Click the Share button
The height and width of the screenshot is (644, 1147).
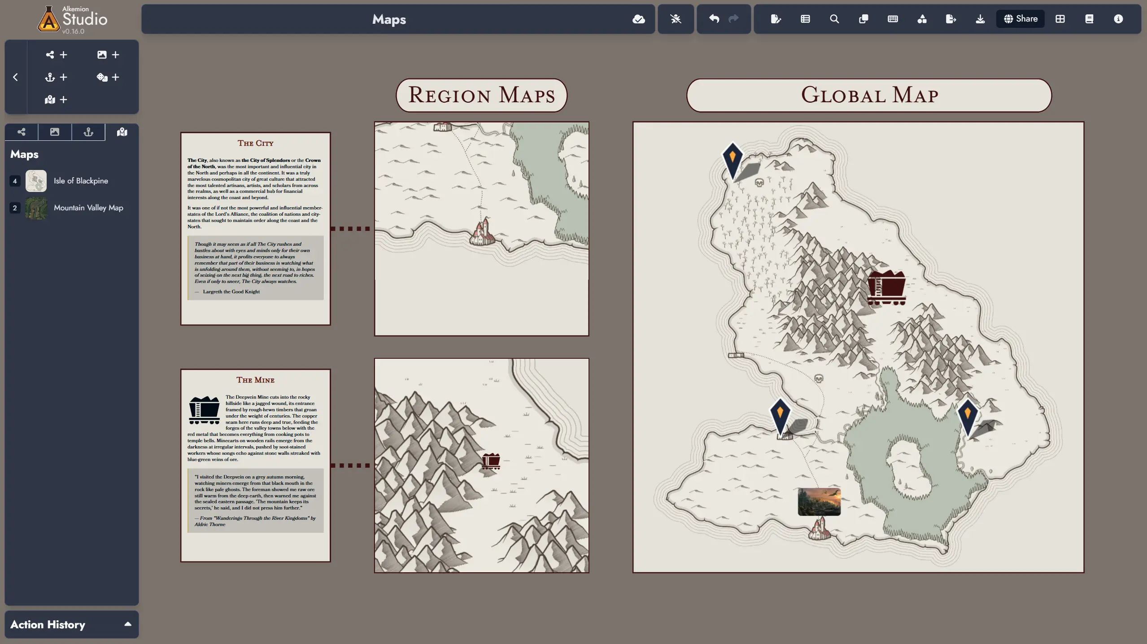tap(1020, 19)
